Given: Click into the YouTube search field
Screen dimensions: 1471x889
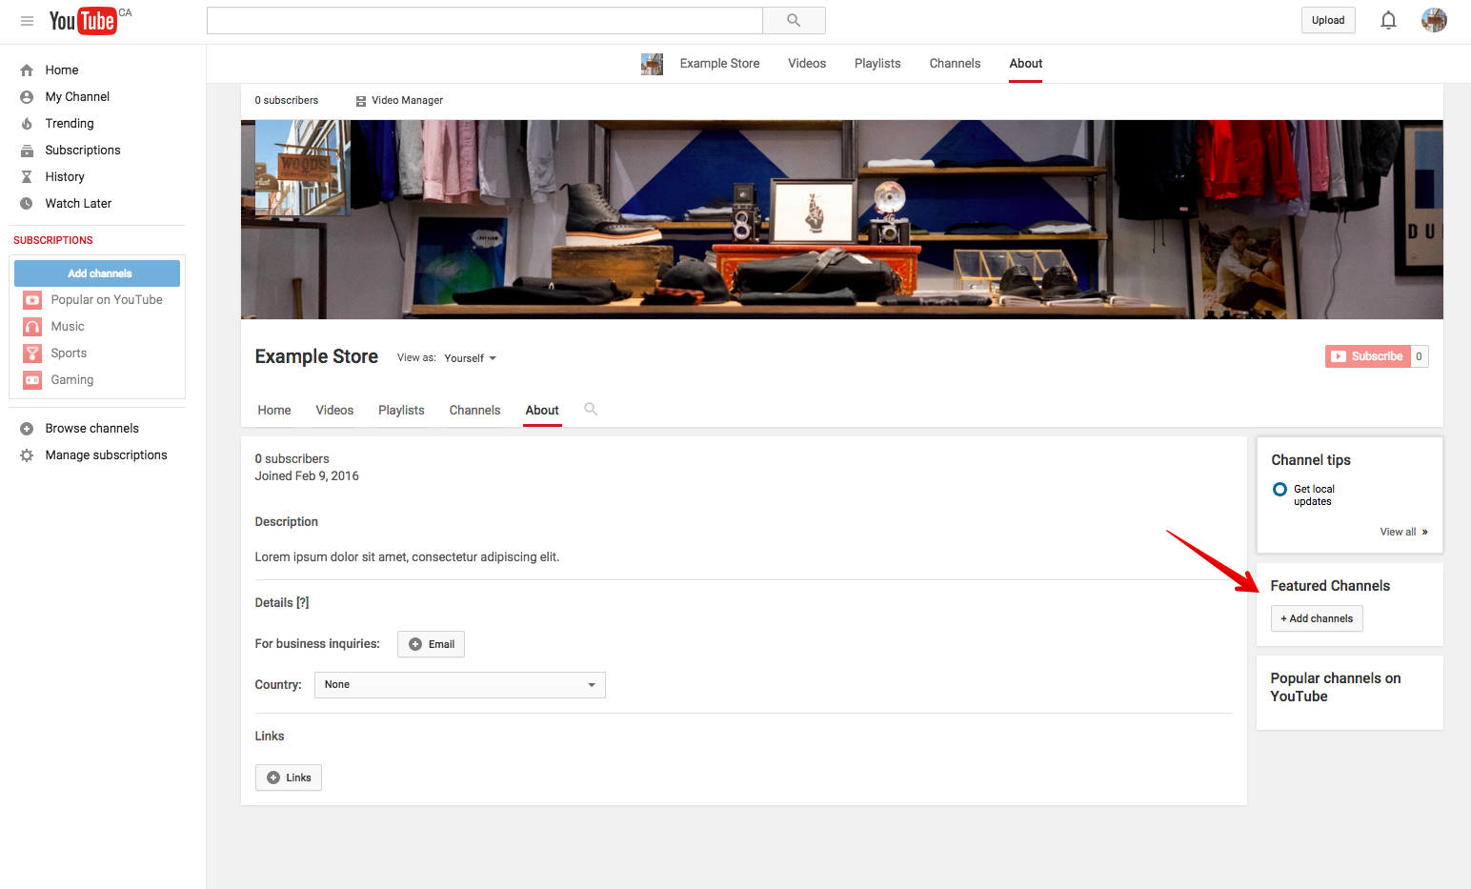Looking at the screenshot, I should click(x=484, y=21).
